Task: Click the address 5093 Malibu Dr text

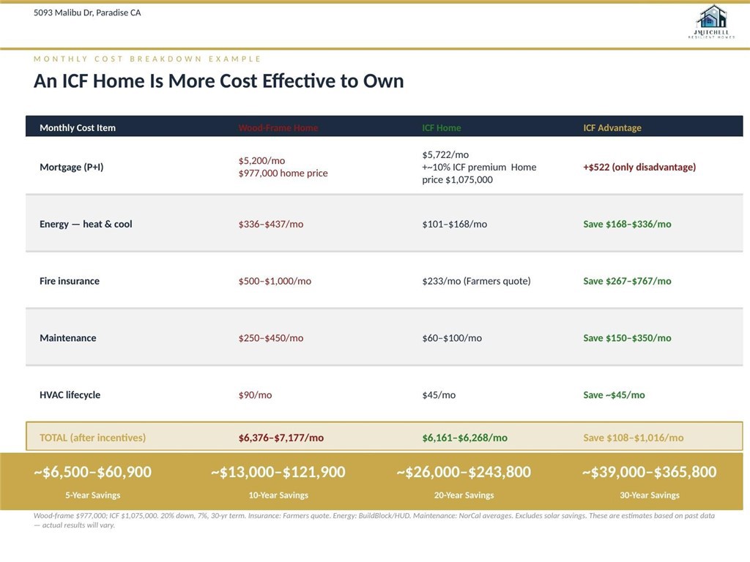Action: (x=87, y=12)
